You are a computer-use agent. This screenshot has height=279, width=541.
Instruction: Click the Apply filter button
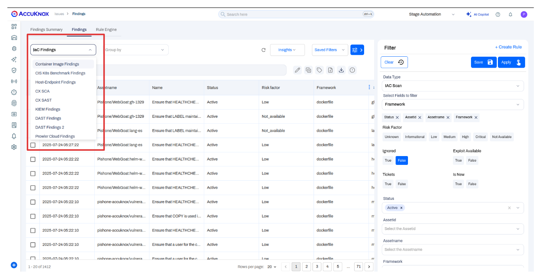[512, 62]
